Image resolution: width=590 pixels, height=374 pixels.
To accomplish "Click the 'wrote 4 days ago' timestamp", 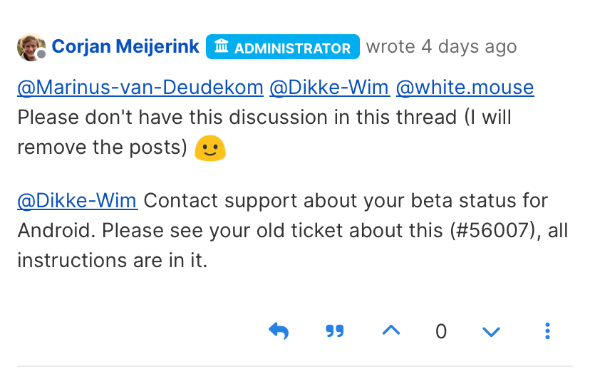I will click(441, 46).
